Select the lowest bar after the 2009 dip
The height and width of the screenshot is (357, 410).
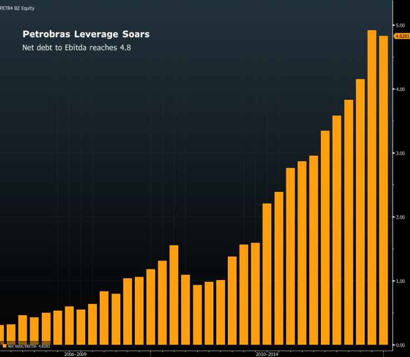[197, 315]
